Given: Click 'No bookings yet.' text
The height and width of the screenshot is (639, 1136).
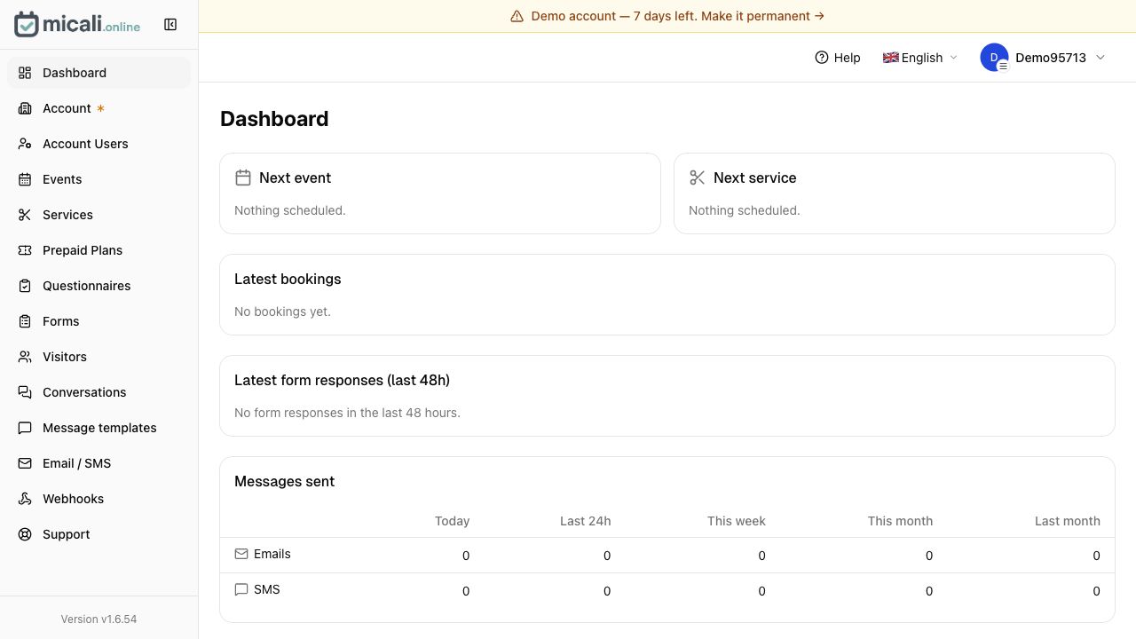Looking at the screenshot, I should pyautogui.click(x=282, y=312).
